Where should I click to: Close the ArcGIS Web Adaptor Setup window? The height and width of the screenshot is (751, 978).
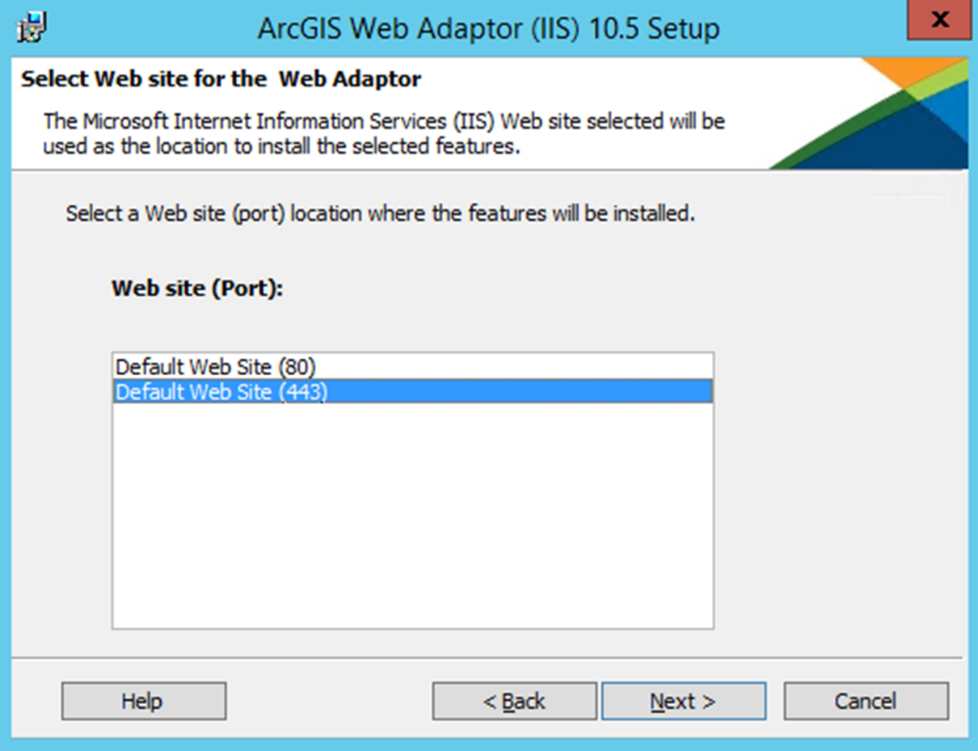pos(938,22)
